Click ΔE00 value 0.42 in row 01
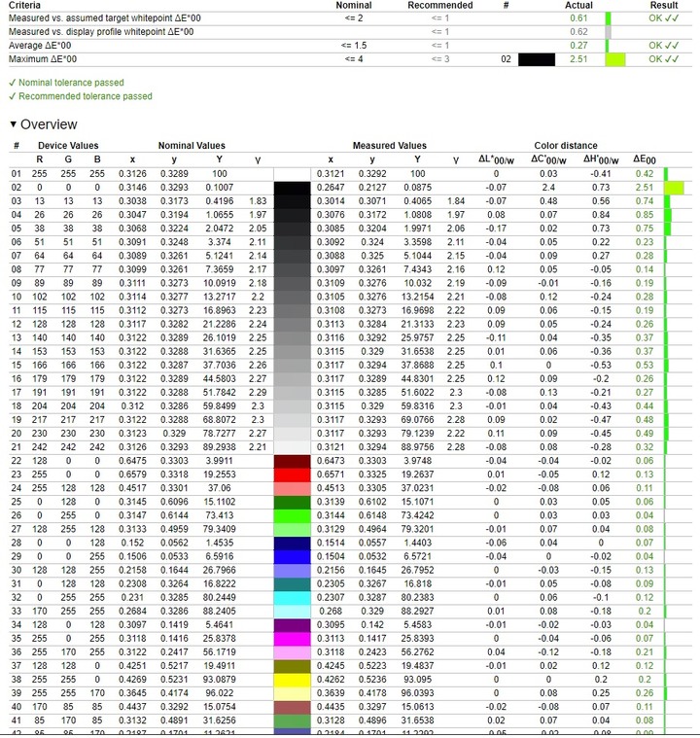The height and width of the screenshot is (738, 700). 645,174
